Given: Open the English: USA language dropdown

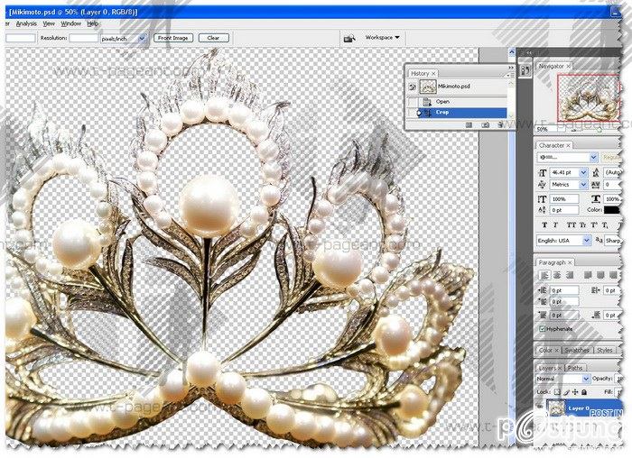Looking at the screenshot, I should click(564, 240).
